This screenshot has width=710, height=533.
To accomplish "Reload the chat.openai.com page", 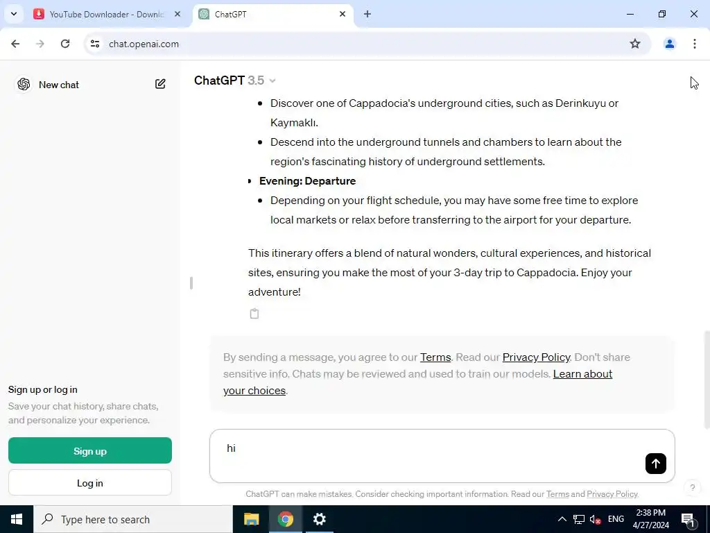I will click(65, 44).
